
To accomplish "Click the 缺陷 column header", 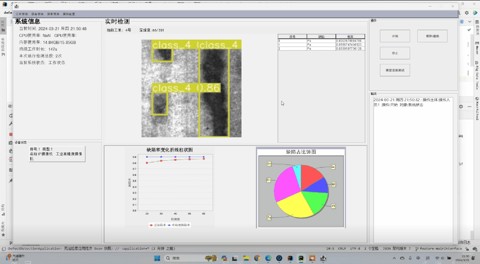I will click(321, 37).
